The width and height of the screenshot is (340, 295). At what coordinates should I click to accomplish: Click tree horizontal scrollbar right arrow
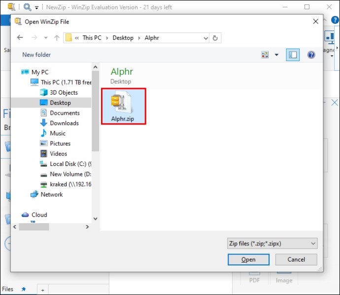tap(87, 227)
